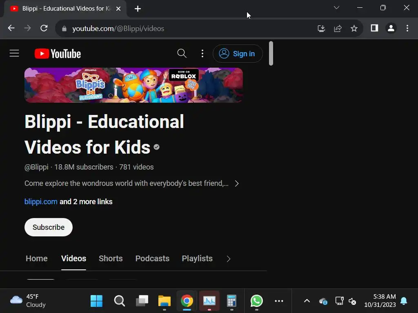Open the tab search dropdown arrow
418x313 pixels.
click(x=336, y=8)
